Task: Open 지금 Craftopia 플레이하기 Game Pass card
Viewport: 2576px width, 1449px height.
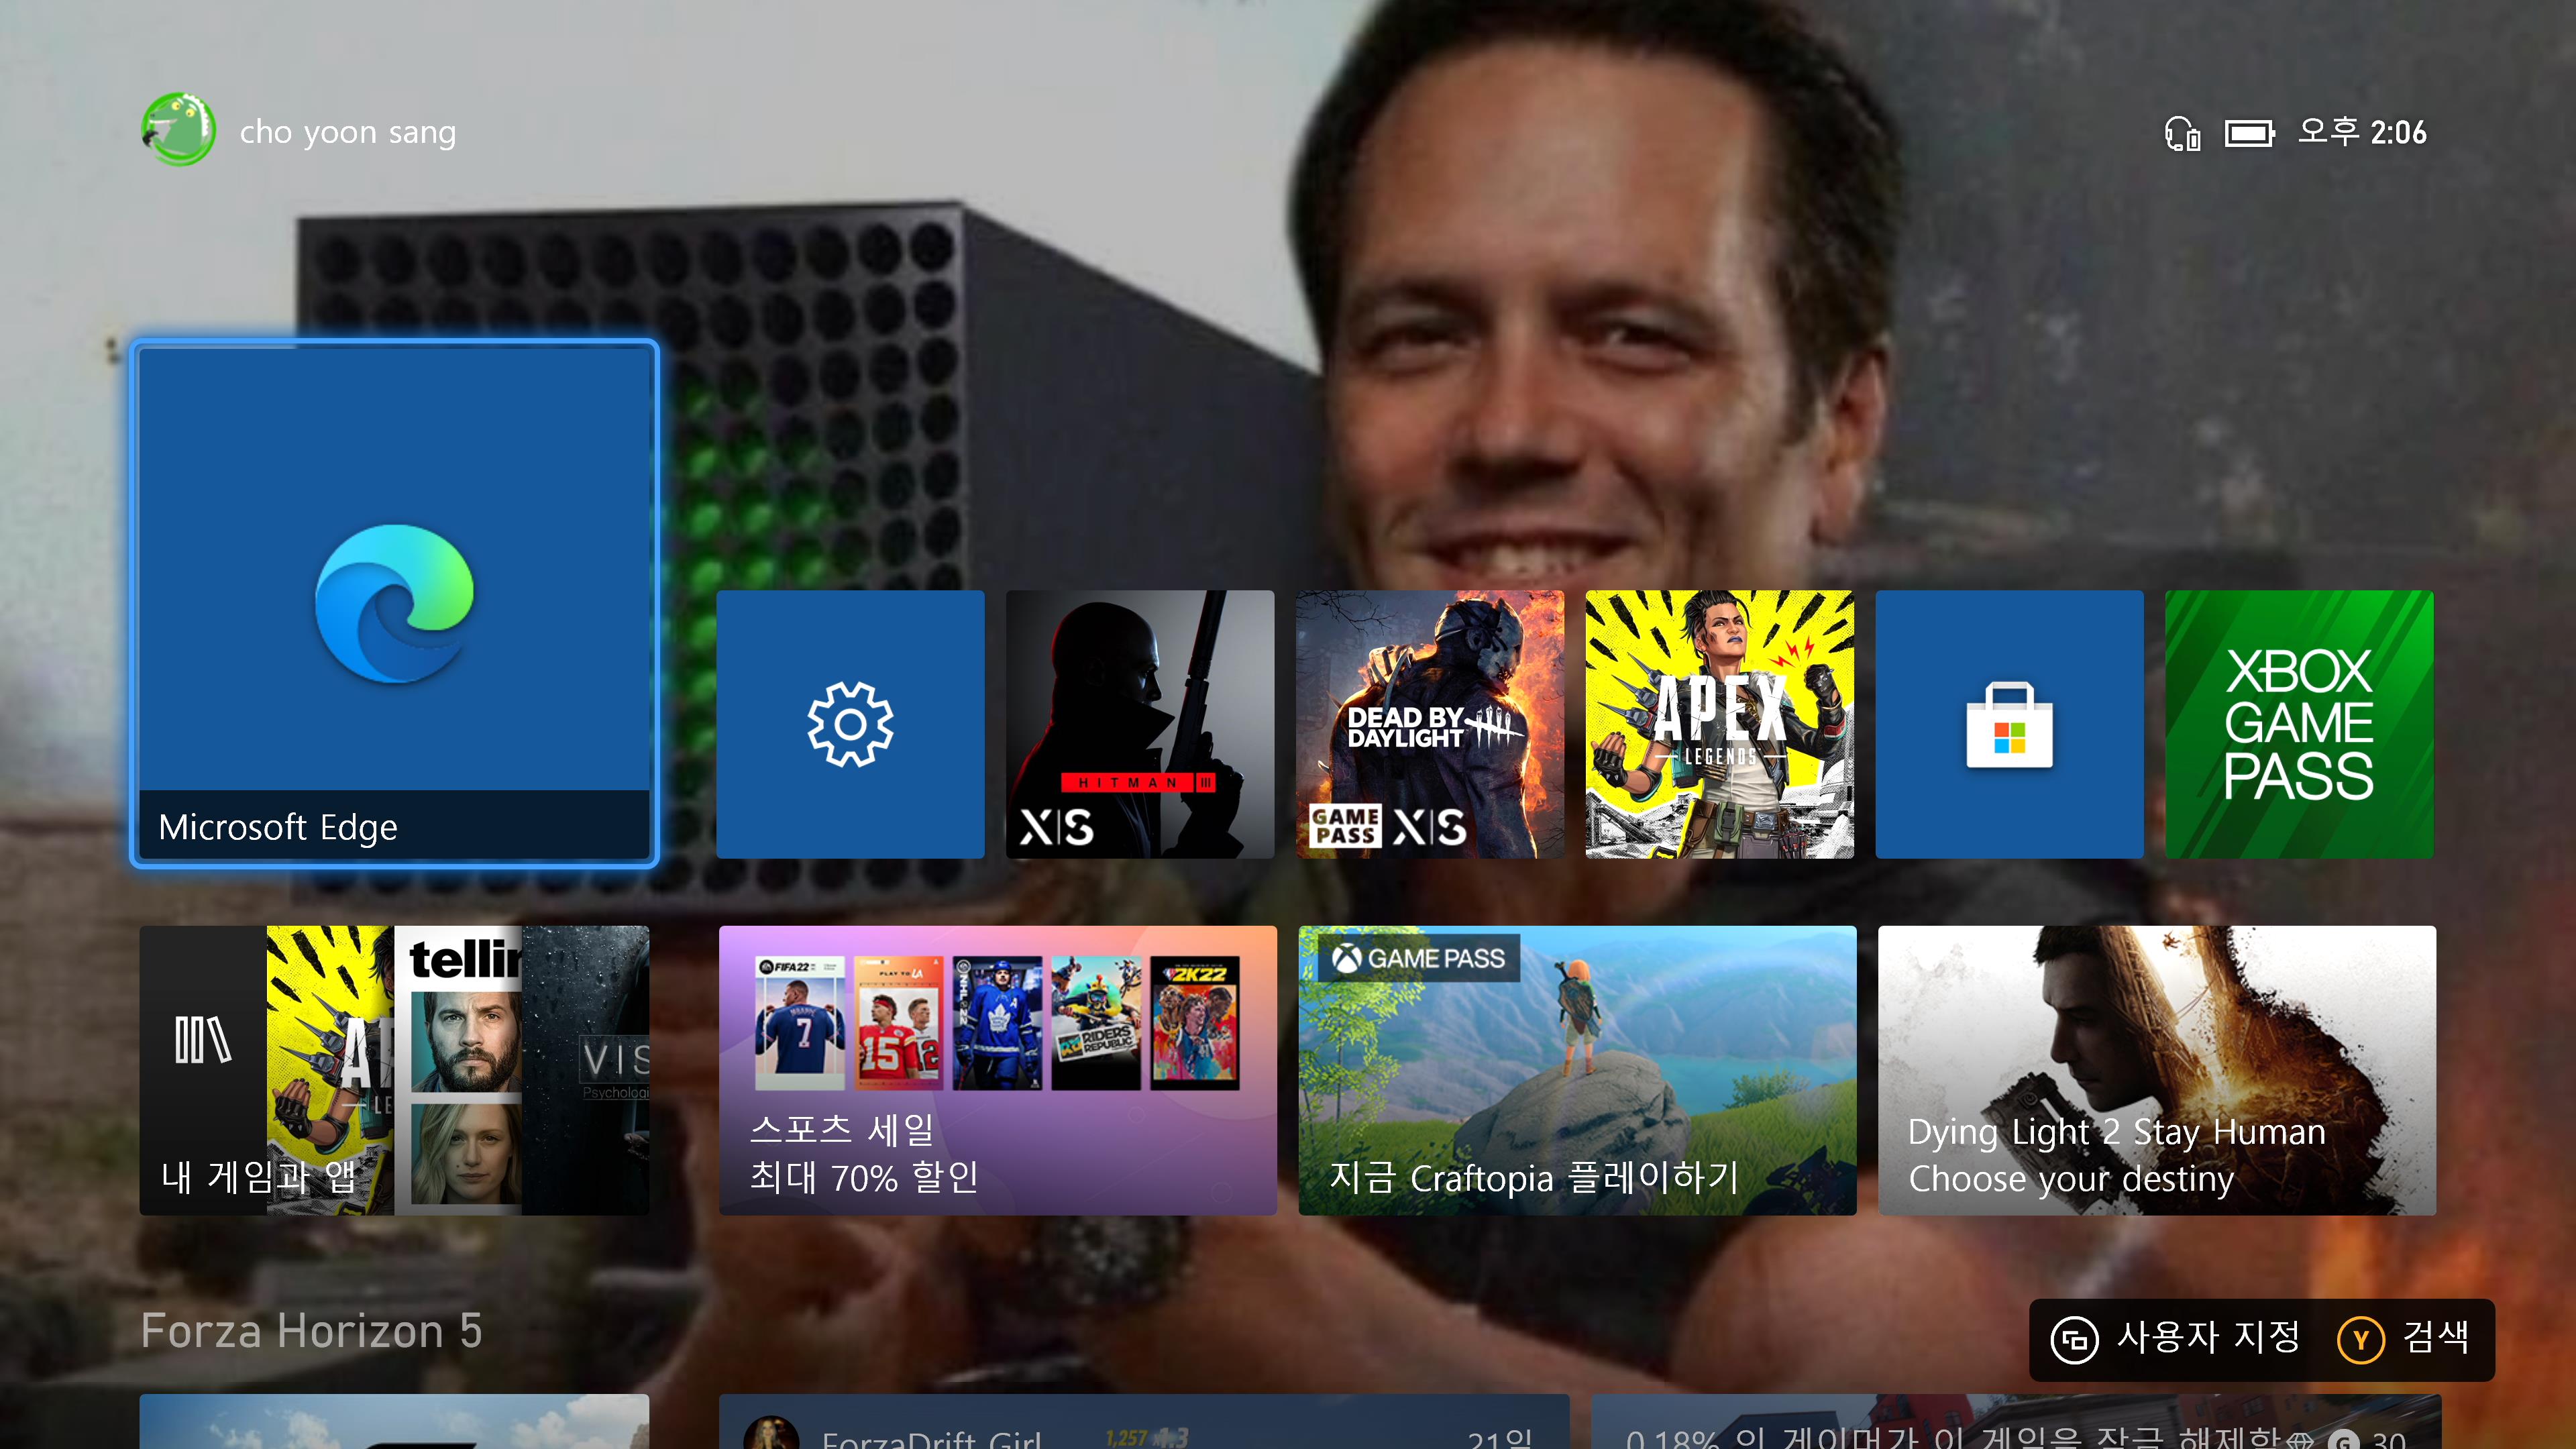Action: coord(1577,1070)
